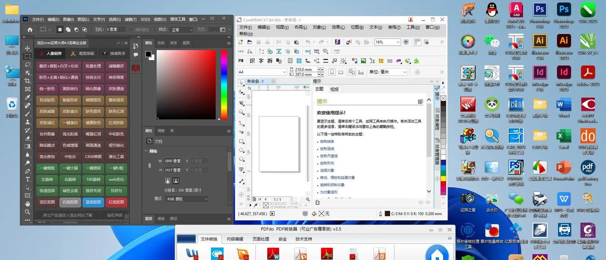
Task: Select add to selection mode in Photoshop
Action: pyautogui.click(x=68, y=30)
